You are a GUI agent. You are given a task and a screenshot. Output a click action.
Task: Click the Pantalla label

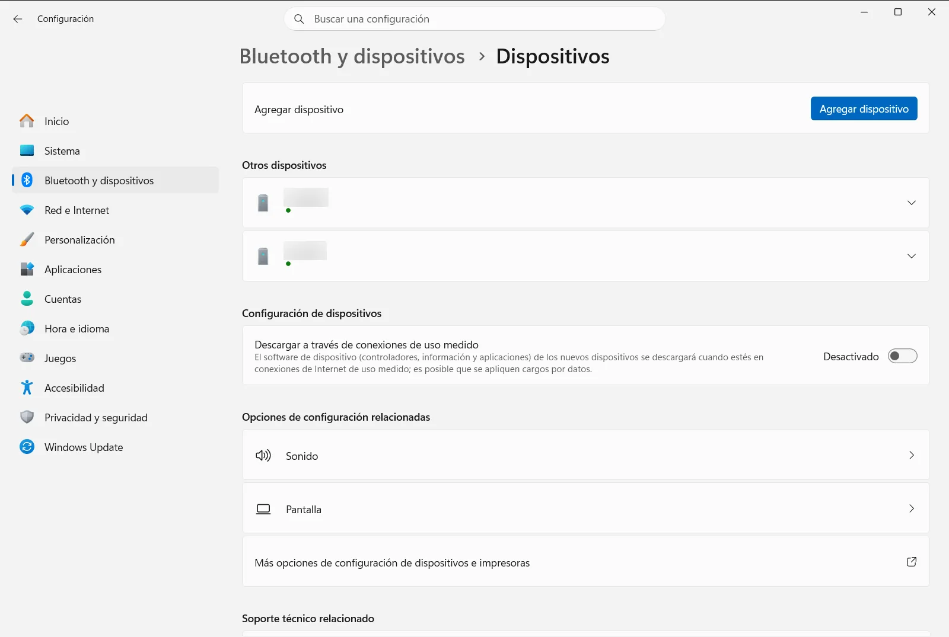click(x=304, y=509)
